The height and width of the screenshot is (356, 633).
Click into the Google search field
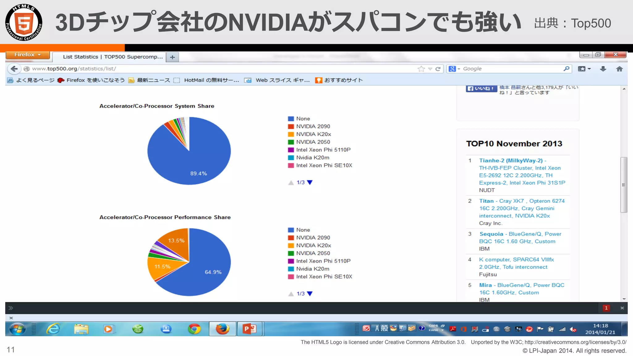[x=512, y=69]
